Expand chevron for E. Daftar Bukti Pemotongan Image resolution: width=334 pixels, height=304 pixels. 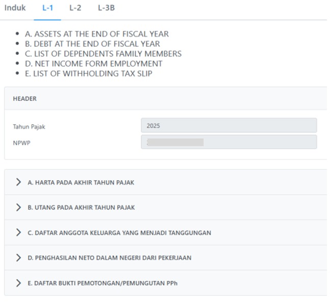click(x=19, y=283)
